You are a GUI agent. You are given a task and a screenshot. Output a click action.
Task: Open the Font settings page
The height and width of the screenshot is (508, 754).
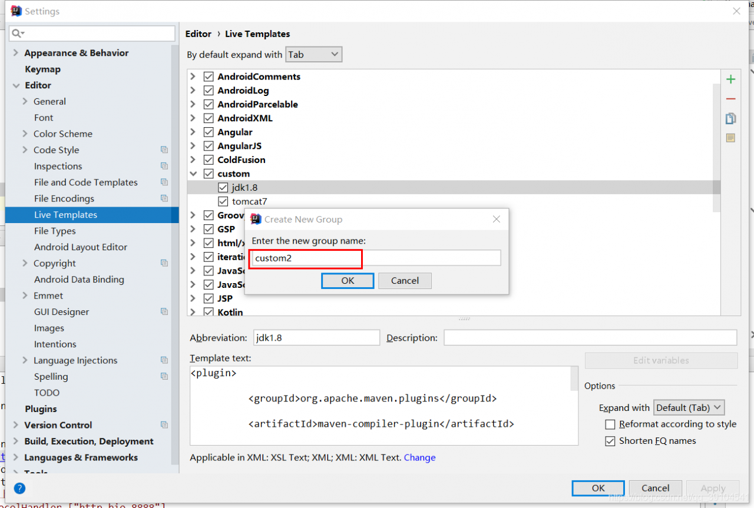click(x=44, y=118)
